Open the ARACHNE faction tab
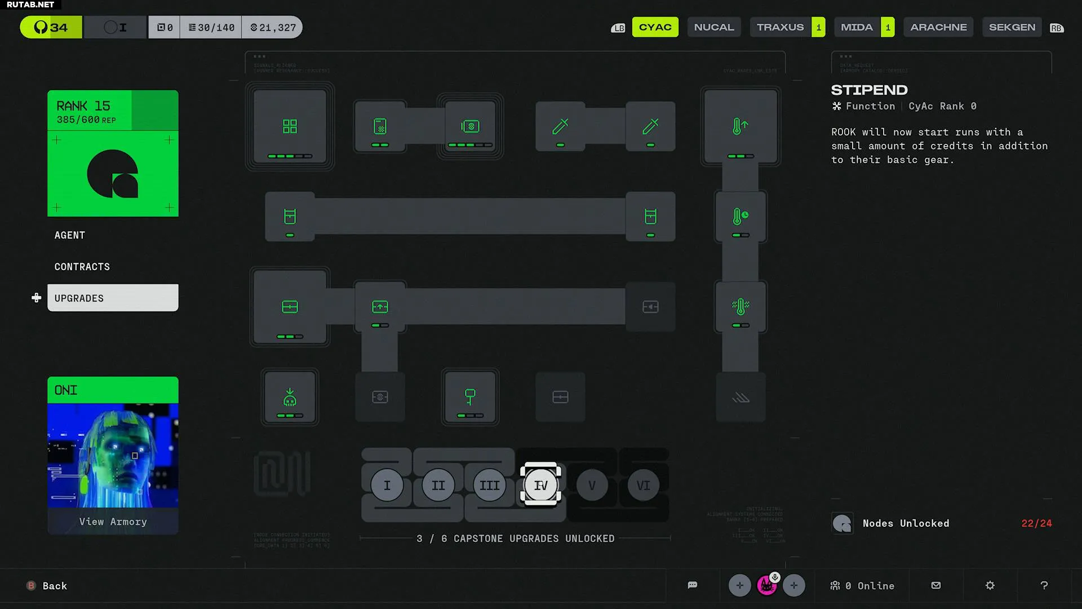This screenshot has width=1082, height=609. click(x=938, y=27)
